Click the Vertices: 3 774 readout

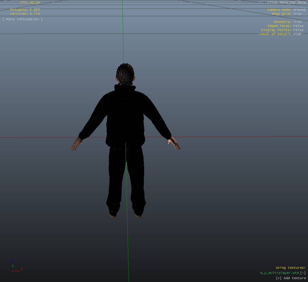coord(25,14)
